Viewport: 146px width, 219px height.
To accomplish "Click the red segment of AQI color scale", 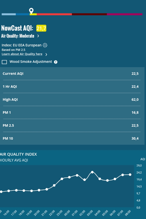I will click(54, 14).
